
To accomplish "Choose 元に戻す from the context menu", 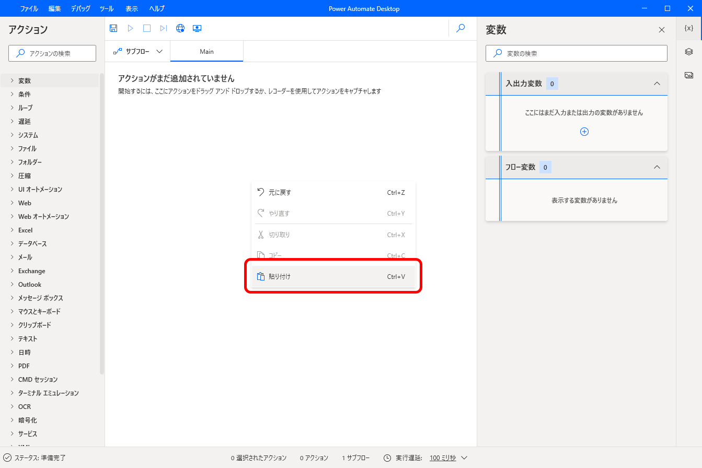I will pyautogui.click(x=333, y=192).
